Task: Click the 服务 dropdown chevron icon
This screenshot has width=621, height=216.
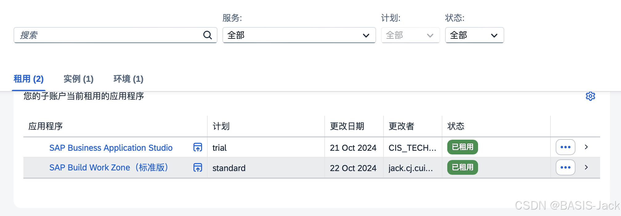Action: click(x=366, y=35)
